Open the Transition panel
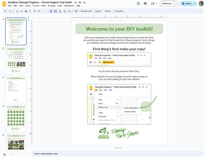This screenshot has width=205, height=157. [119, 11]
